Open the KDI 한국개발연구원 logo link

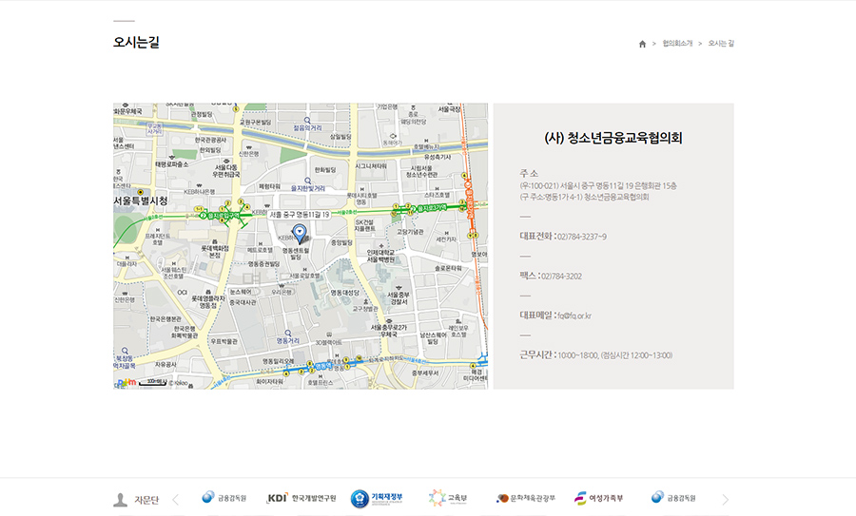click(x=302, y=498)
